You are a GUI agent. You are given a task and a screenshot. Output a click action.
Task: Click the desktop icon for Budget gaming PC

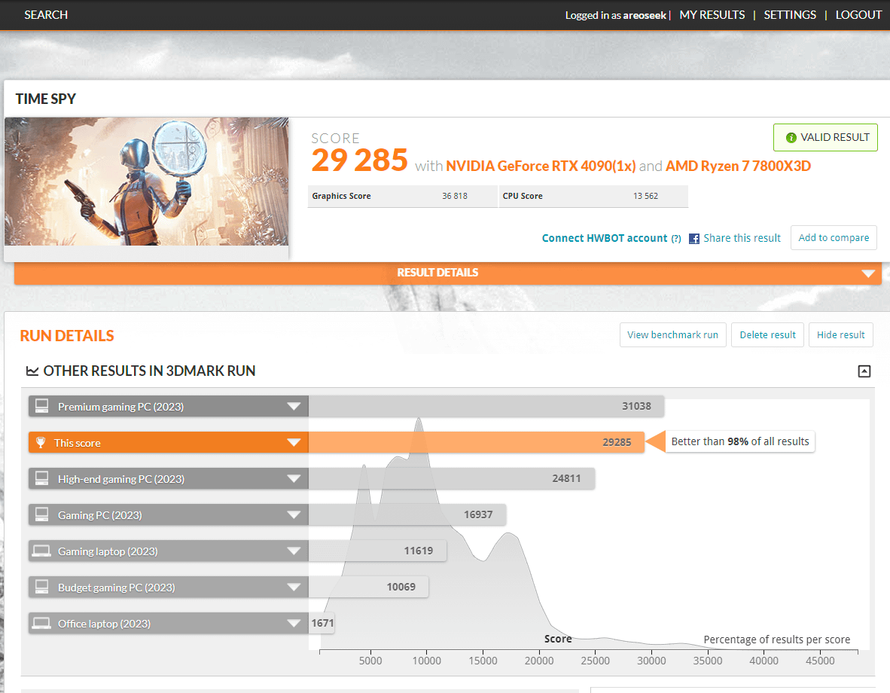point(41,587)
